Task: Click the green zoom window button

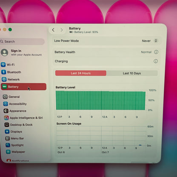Action: tap(10, 29)
